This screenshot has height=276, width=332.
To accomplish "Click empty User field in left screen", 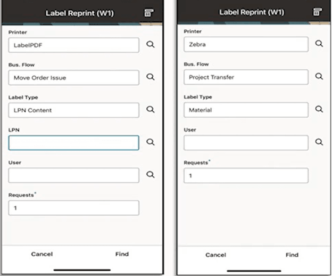I will [x=73, y=175].
